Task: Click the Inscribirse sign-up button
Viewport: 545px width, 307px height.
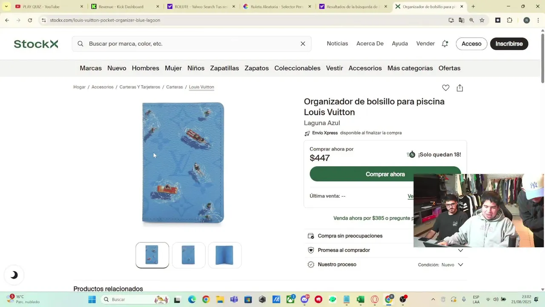Action: tap(509, 44)
